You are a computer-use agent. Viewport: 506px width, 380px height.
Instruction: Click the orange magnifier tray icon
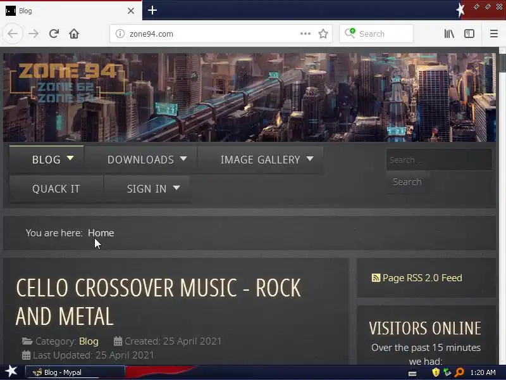pyautogui.click(x=459, y=372)
